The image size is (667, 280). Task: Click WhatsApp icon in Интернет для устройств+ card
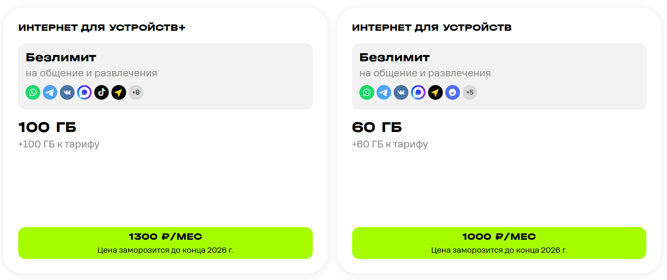[33, 92]
